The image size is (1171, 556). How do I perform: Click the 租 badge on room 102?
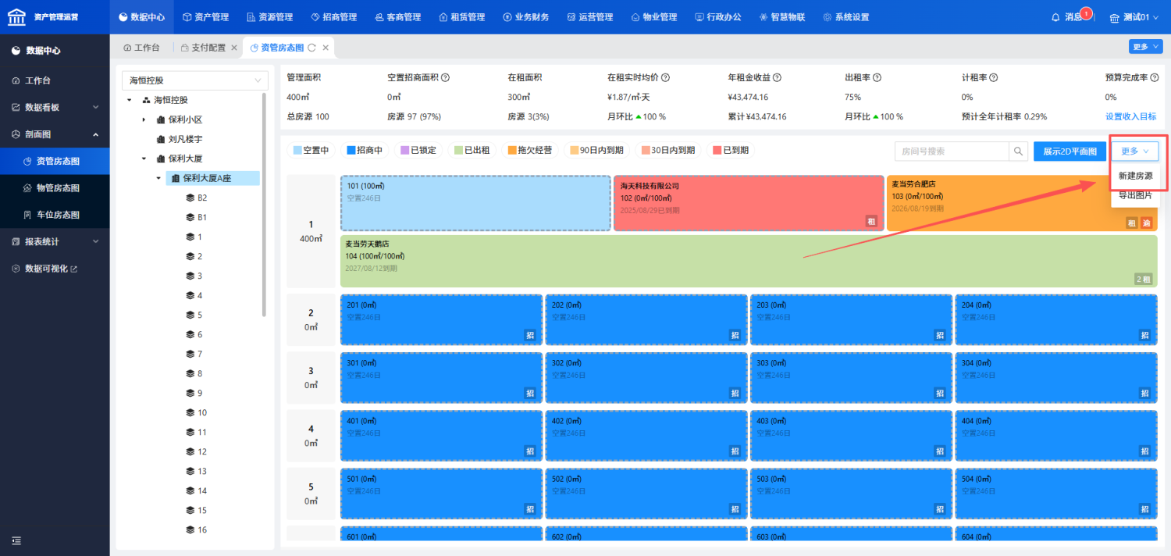872,223
